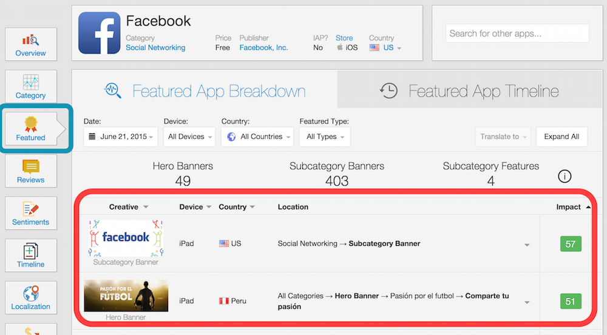
Task: Click the Featured App Timeline clock icon
Action: [x=388, y=91]
